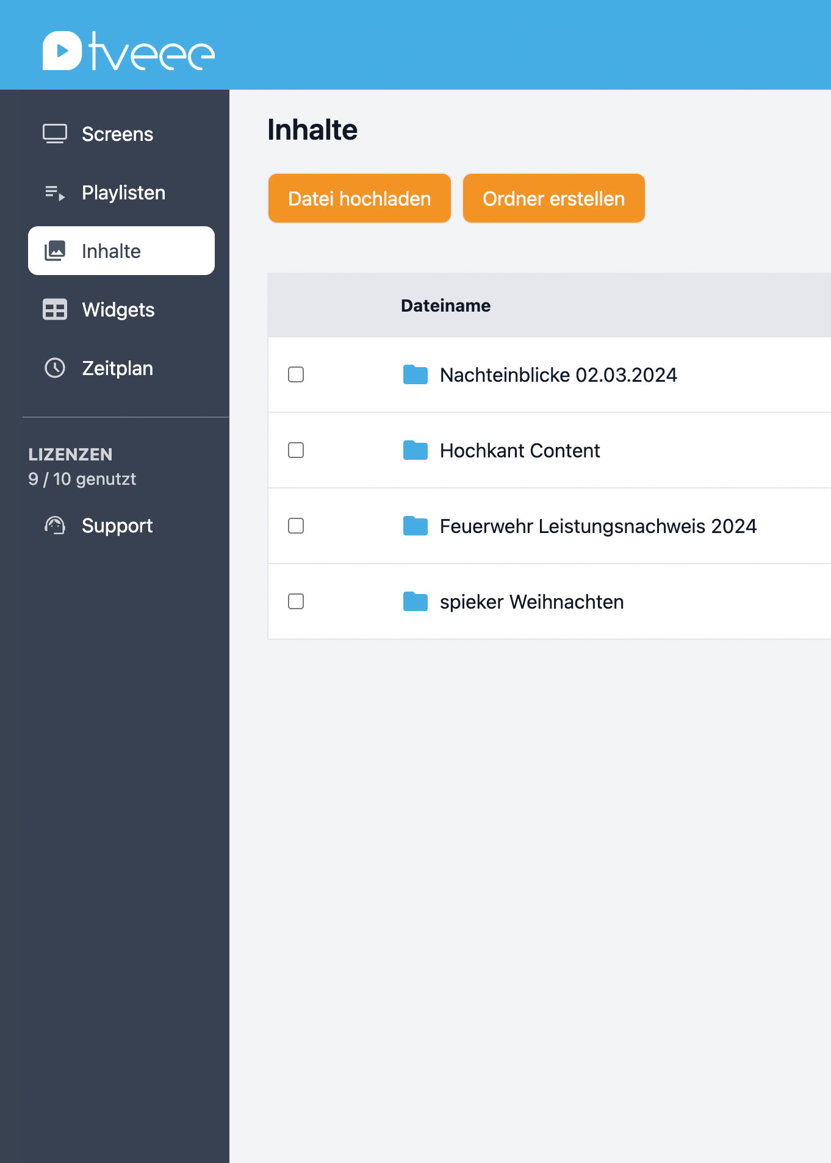Click the Datei hochladen button

359,198
